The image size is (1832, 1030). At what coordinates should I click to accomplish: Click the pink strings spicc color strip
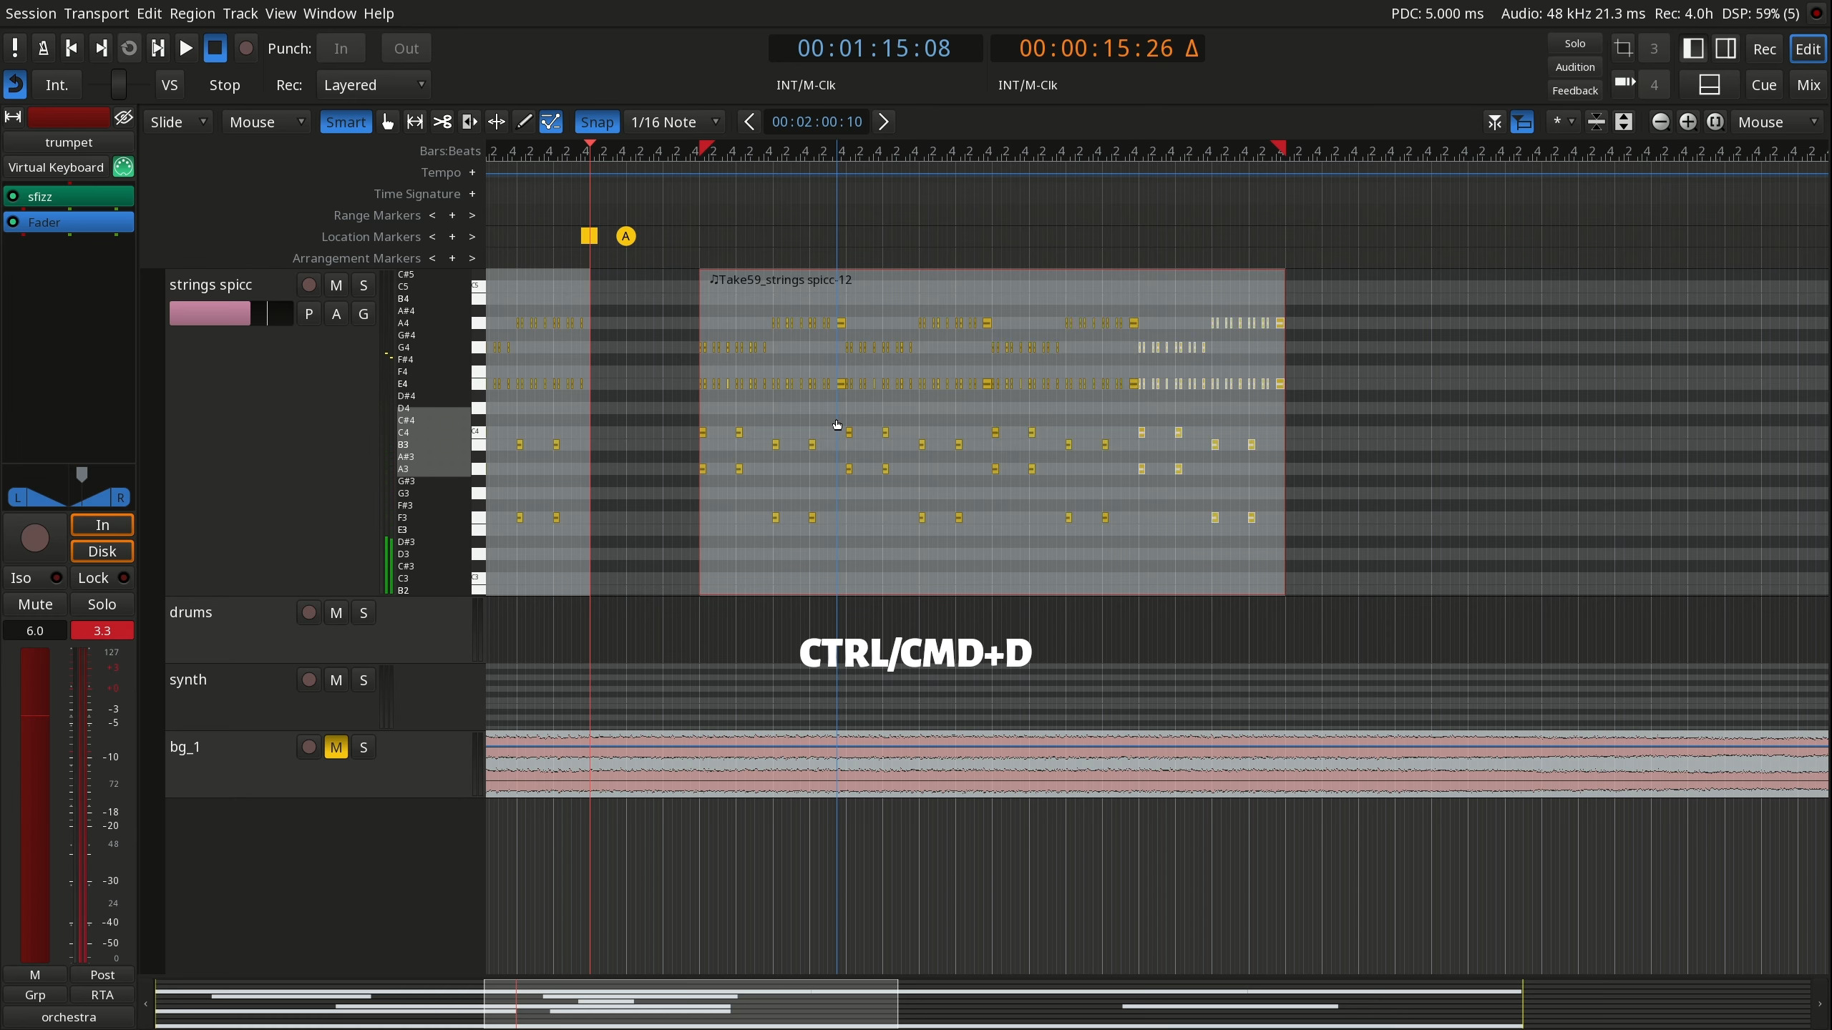[x=210, y=313]
